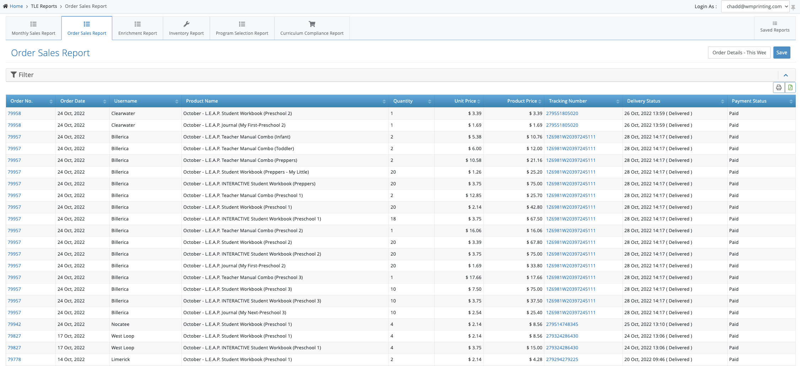The height and width of the screenshot is (366, 800).
Task: Open tracking link for Teacher Manual Combo (Infant)
Action: point(571,137)
